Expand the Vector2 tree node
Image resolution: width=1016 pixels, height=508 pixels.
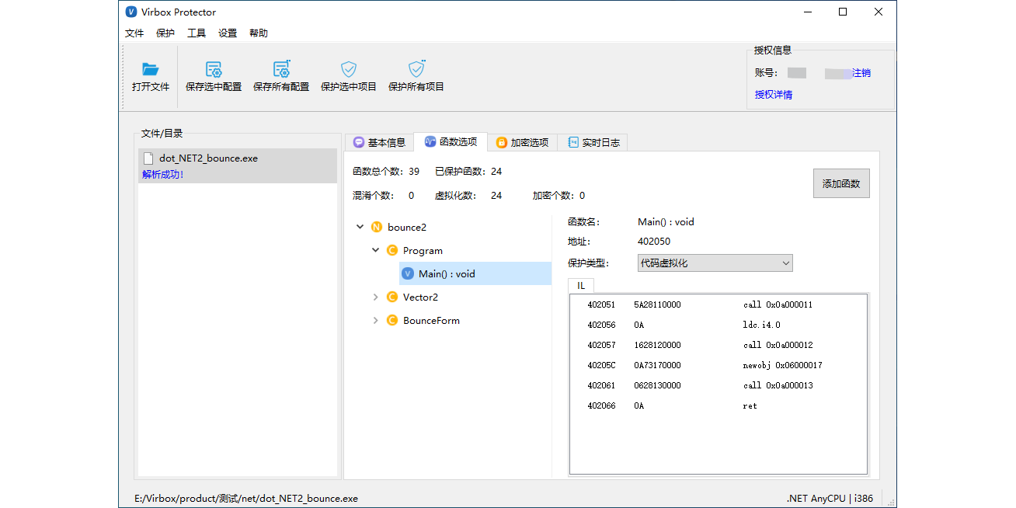[x=375, y=297]
